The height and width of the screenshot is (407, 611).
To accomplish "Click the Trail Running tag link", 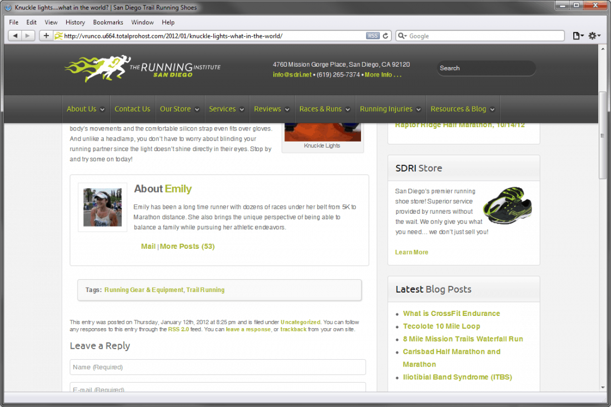I will pyautogui.click(x=206, y=290).
